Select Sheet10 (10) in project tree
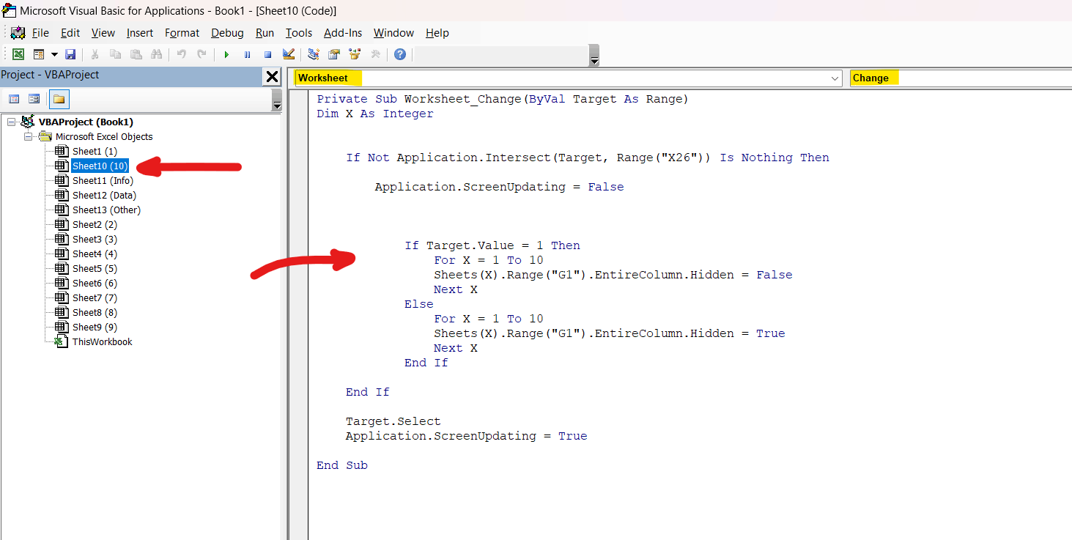Screen dimensions: 1072x540 click(100, 166)
